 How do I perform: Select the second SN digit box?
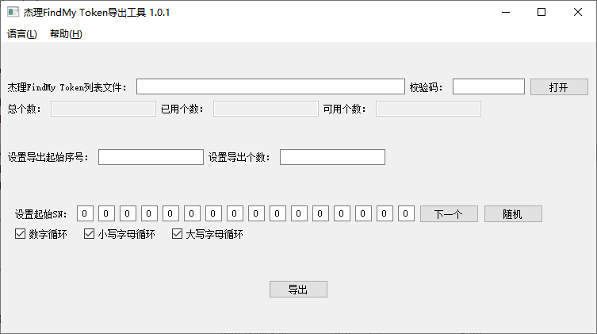click(106, 213)
